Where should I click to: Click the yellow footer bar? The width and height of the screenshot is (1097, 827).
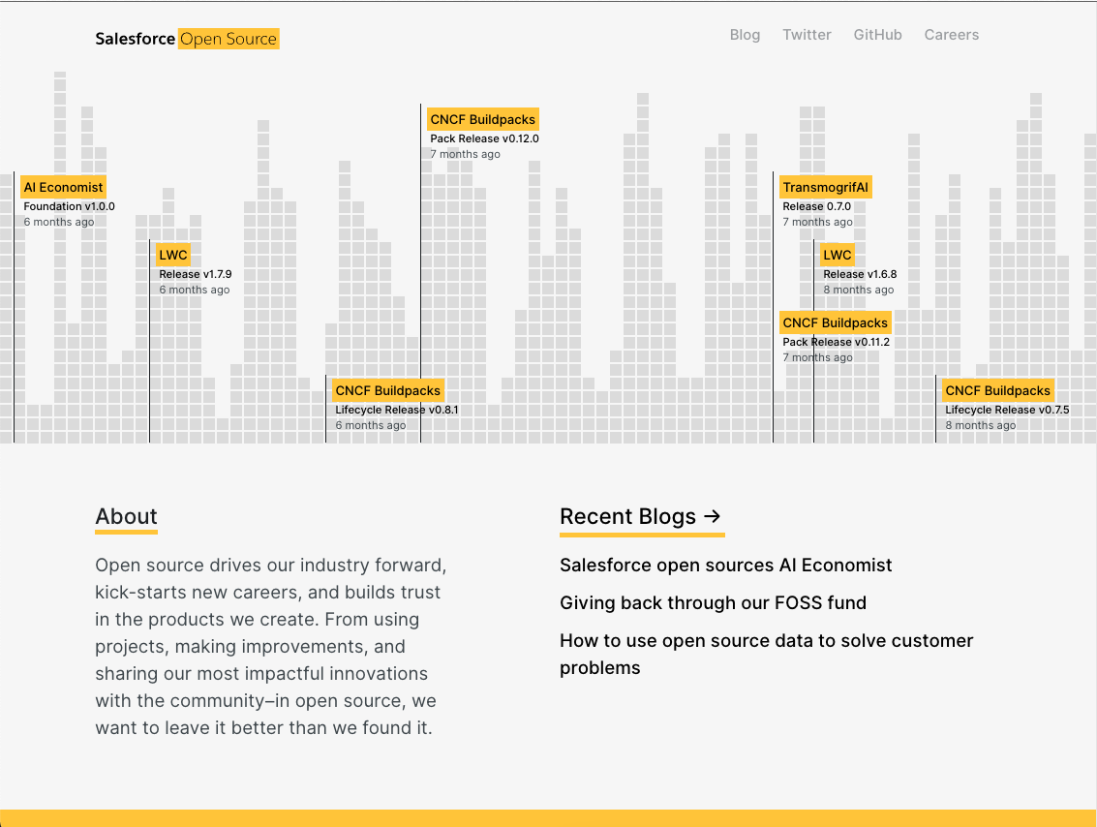(548, 818)
